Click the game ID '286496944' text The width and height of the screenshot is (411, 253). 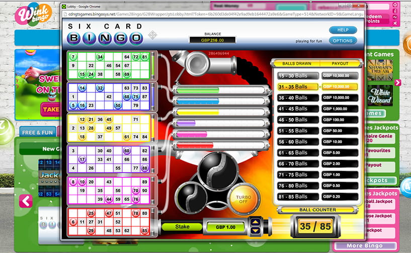(x=219, y=53)
